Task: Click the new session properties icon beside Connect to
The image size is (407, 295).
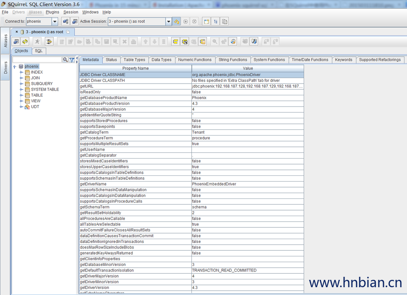Action: 75,21
